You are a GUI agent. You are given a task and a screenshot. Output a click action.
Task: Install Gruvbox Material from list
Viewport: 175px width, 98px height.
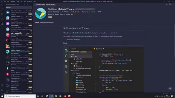pos(30,48)
